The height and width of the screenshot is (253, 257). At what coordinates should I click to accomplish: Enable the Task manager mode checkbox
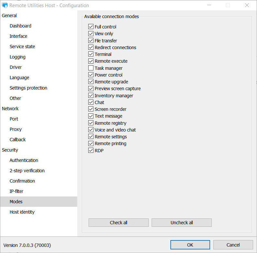[91, 68]
